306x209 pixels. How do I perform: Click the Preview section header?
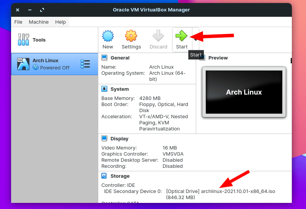click(x=218, y=58)
